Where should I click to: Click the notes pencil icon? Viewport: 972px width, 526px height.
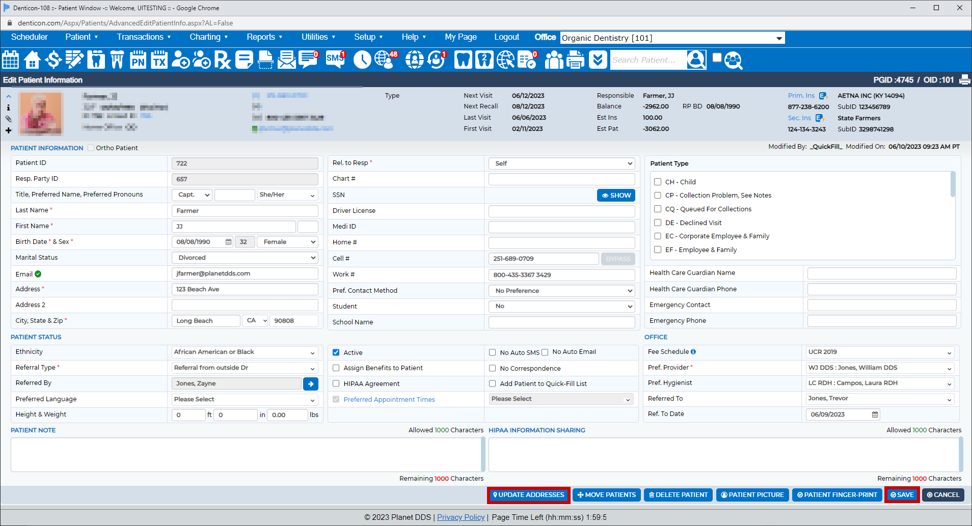point(74,60)
